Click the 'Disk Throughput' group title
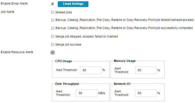This screenshot has width=195, height=103. [x=67, y=84]
